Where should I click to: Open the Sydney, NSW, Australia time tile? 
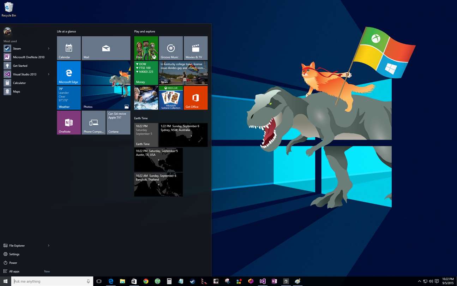183,135
